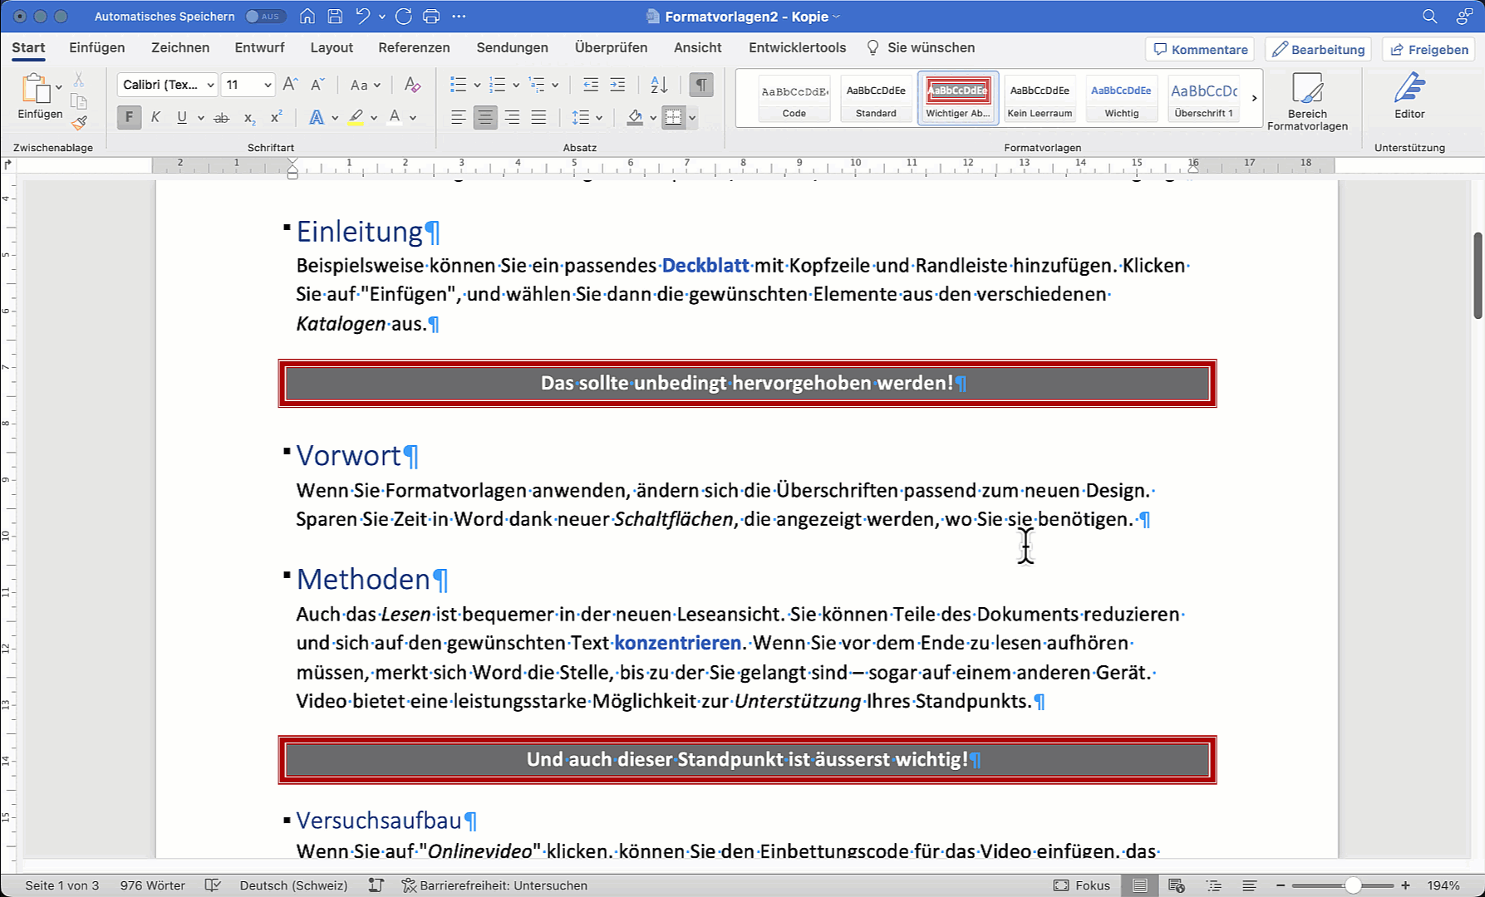Click the clear formatting icon
The image size is (1485, 897).
point(412,85)
